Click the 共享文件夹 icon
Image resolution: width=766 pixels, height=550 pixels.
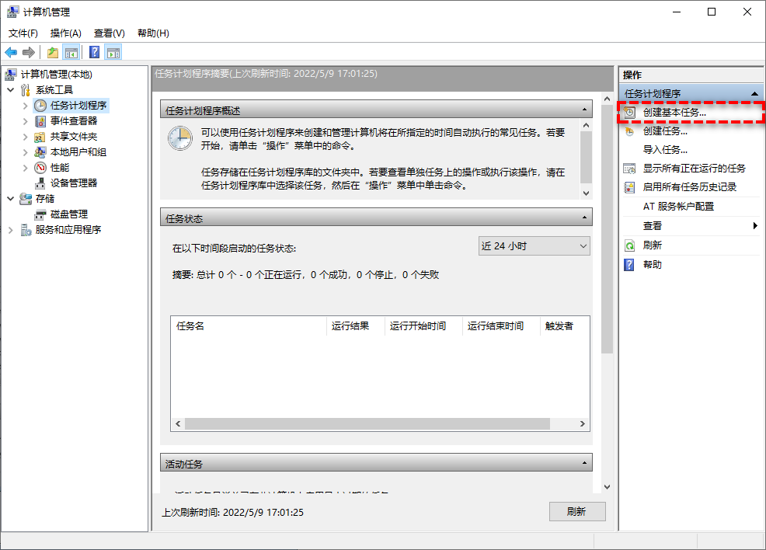pyautogui.click(x=40, y=137)
